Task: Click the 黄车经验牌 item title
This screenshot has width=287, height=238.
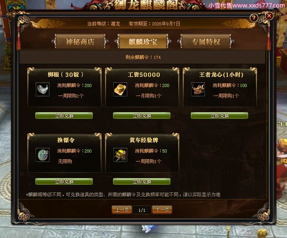Action: [x=144, y=140]
